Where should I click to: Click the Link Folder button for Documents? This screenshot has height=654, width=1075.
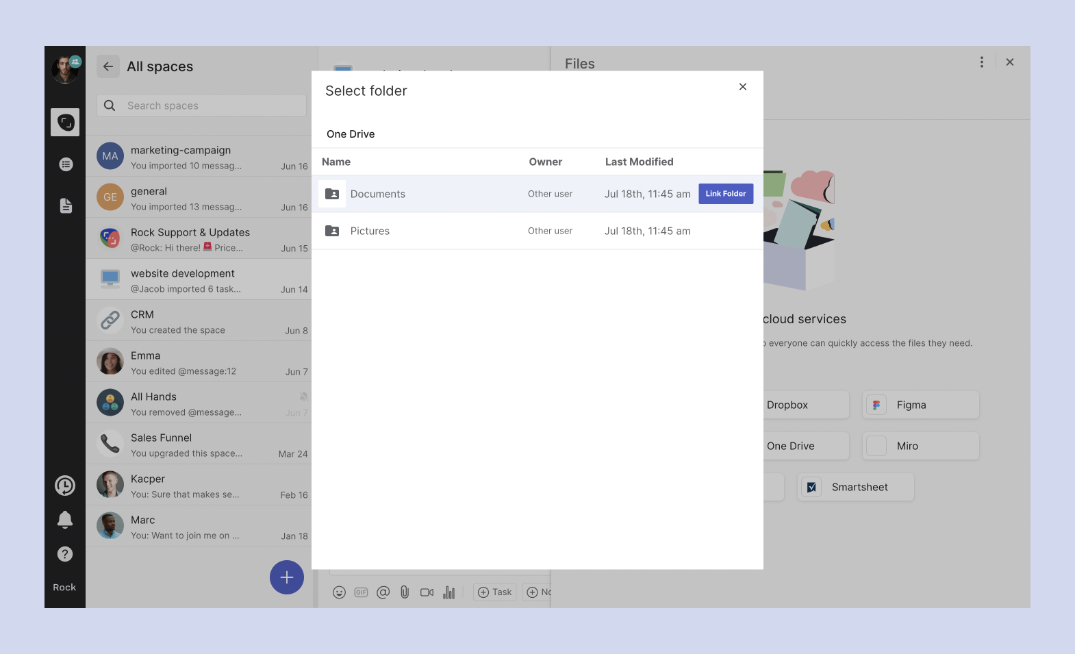(725, 194)
